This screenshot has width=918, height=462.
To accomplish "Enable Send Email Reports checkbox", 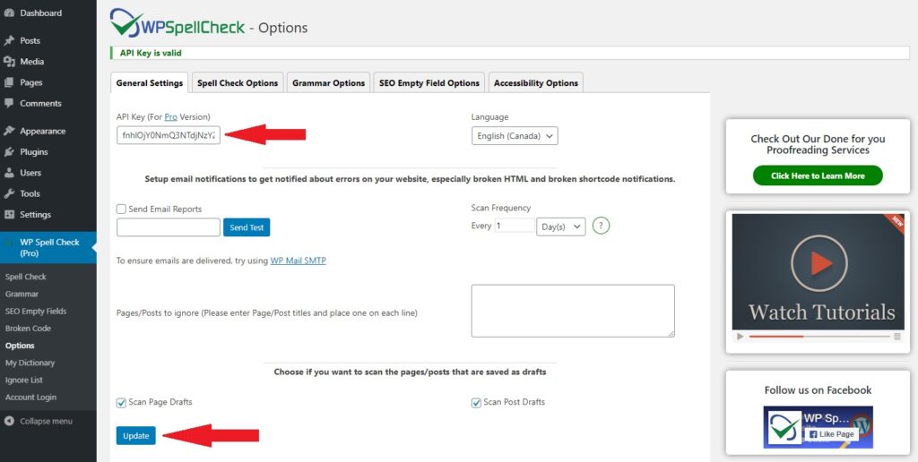I will pyautogui.click(x=121, y=209).
